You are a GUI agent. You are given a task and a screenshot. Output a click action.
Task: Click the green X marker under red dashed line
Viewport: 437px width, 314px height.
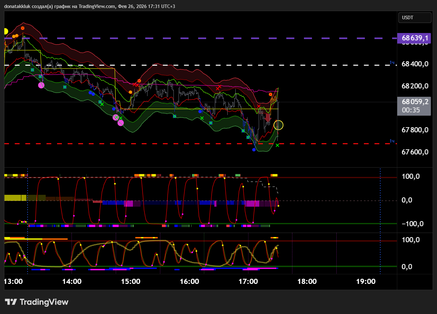pos(277,145)
